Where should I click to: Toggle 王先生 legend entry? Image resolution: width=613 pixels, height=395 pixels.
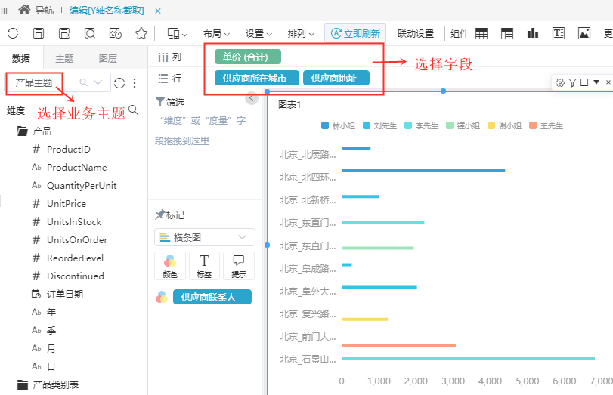tap(546, 126)
